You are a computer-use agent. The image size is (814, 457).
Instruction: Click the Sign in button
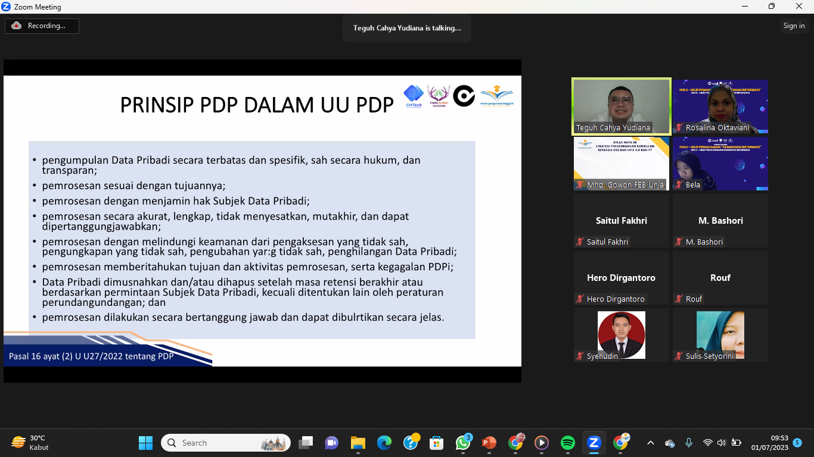coord(794,26)
